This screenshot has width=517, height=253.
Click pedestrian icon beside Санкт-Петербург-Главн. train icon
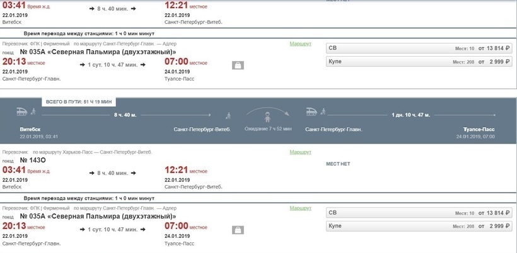[323, 111]
